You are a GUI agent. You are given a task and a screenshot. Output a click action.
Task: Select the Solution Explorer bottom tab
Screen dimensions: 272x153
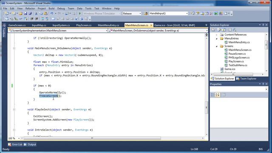[x=223, y=79]
